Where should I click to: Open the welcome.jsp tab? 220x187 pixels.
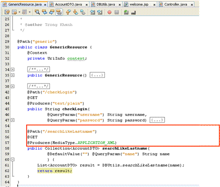coord(139,5)
